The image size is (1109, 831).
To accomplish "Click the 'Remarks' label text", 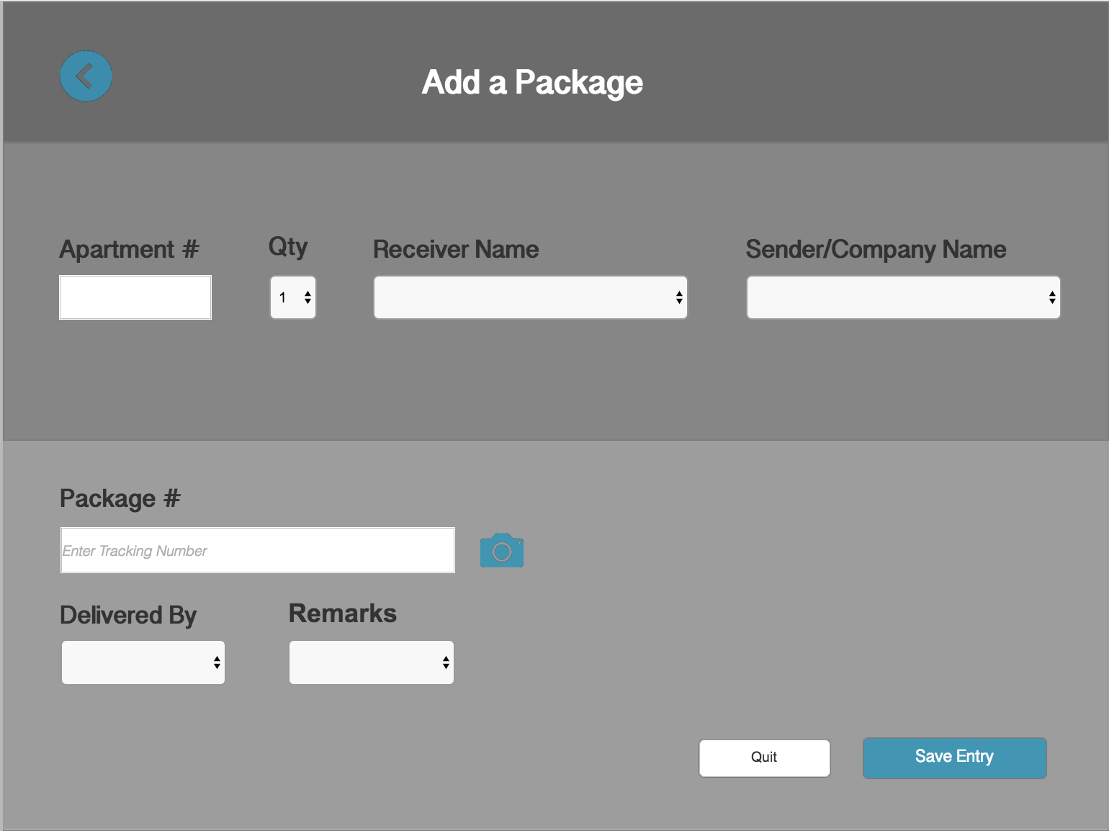I will [343, 614].
